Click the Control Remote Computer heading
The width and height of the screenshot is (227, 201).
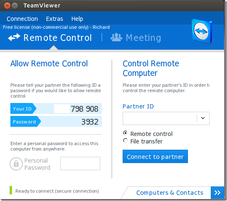coord(151,68)
